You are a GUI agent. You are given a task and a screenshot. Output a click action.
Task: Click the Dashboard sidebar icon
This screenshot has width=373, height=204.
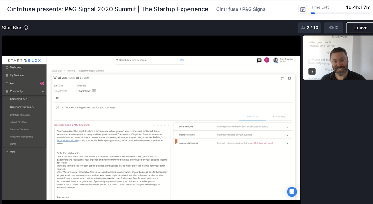7,67
